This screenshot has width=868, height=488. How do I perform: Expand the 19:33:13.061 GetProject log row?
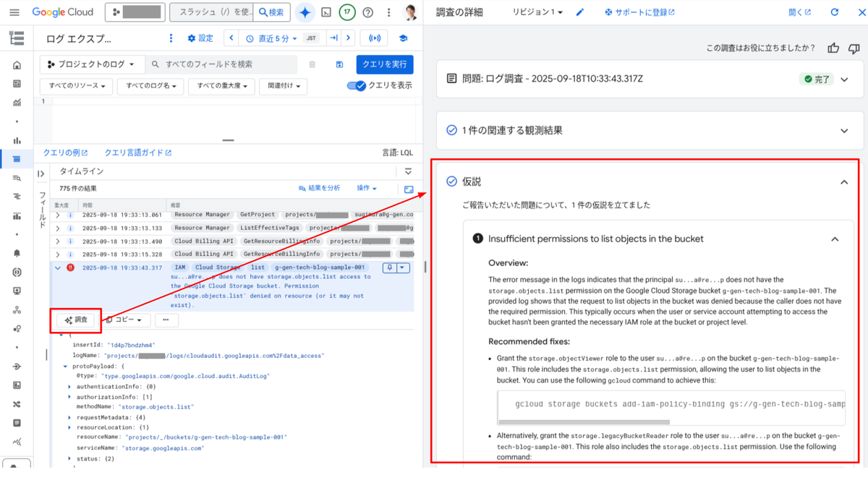(x=58, y=215)
